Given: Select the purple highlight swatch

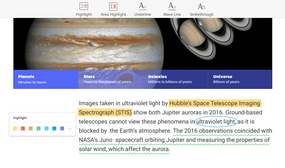Looking at the screenshot, I should click(x=62, y=128).
